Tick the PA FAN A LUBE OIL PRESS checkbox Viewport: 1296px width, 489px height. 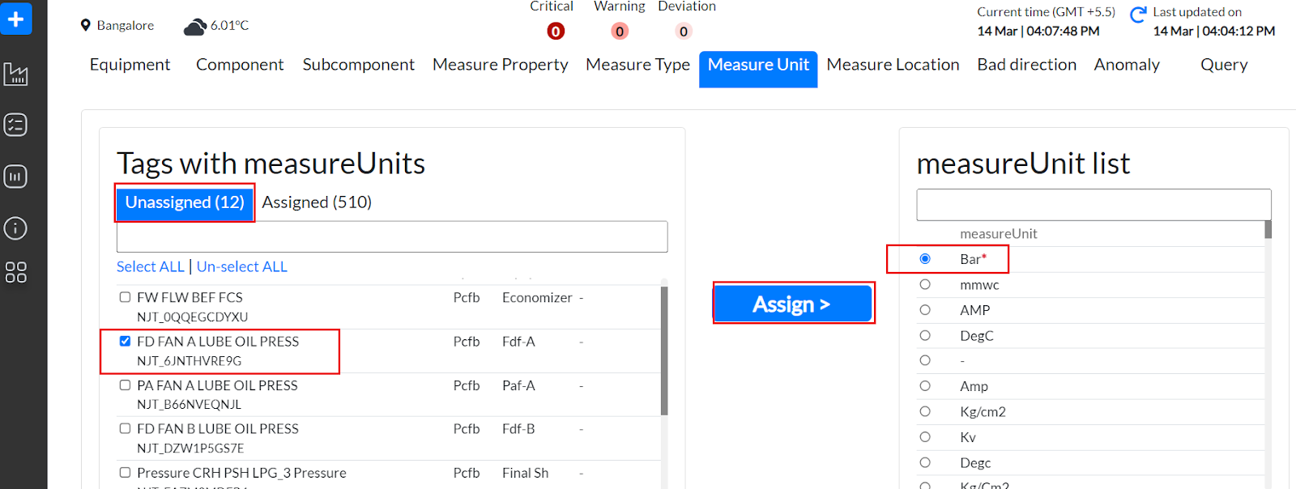(125, 385)
